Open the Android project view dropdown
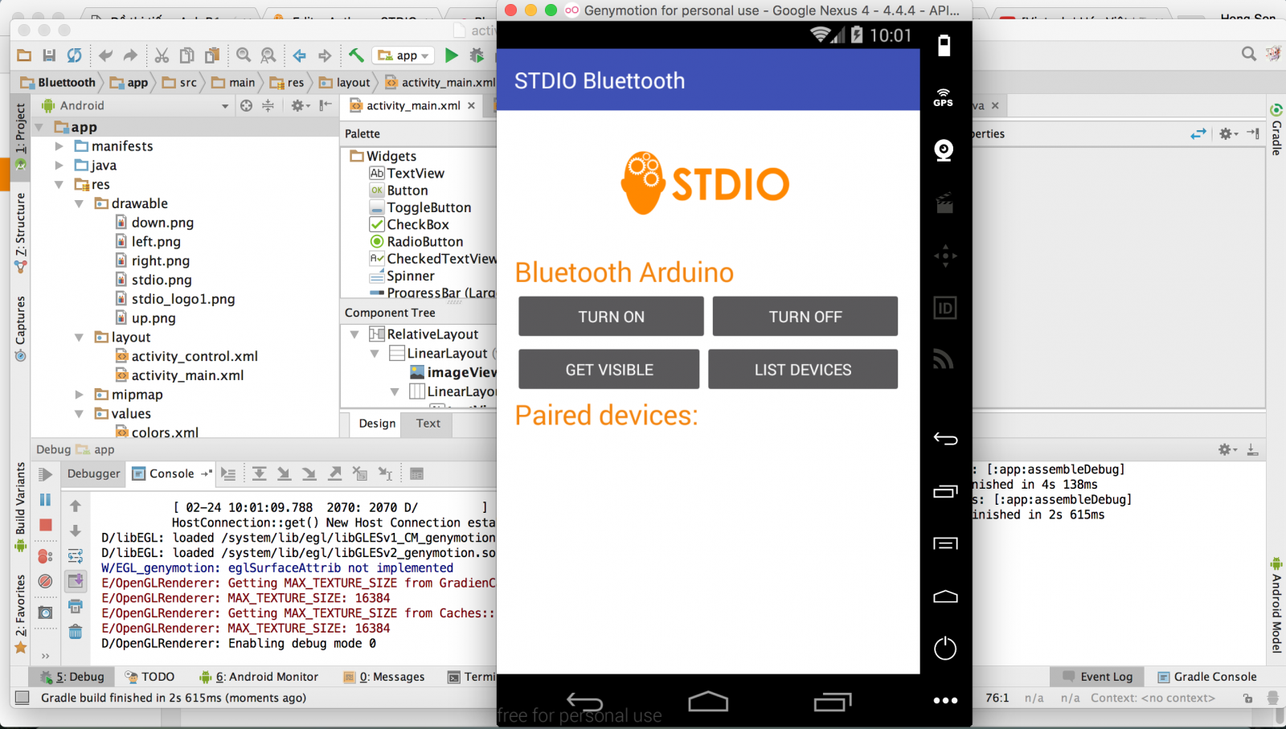The height and width of the screenshot is (729, 1286). [x=224, y=105]
